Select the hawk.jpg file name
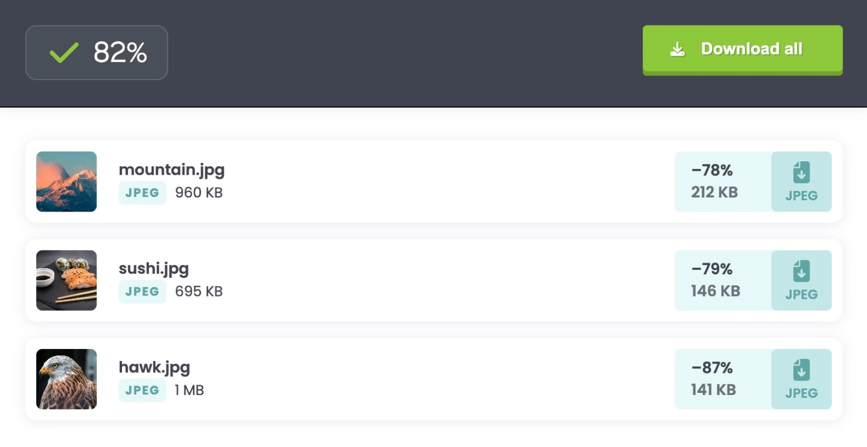Screen dimensions: 867x447 coord(154,367)
